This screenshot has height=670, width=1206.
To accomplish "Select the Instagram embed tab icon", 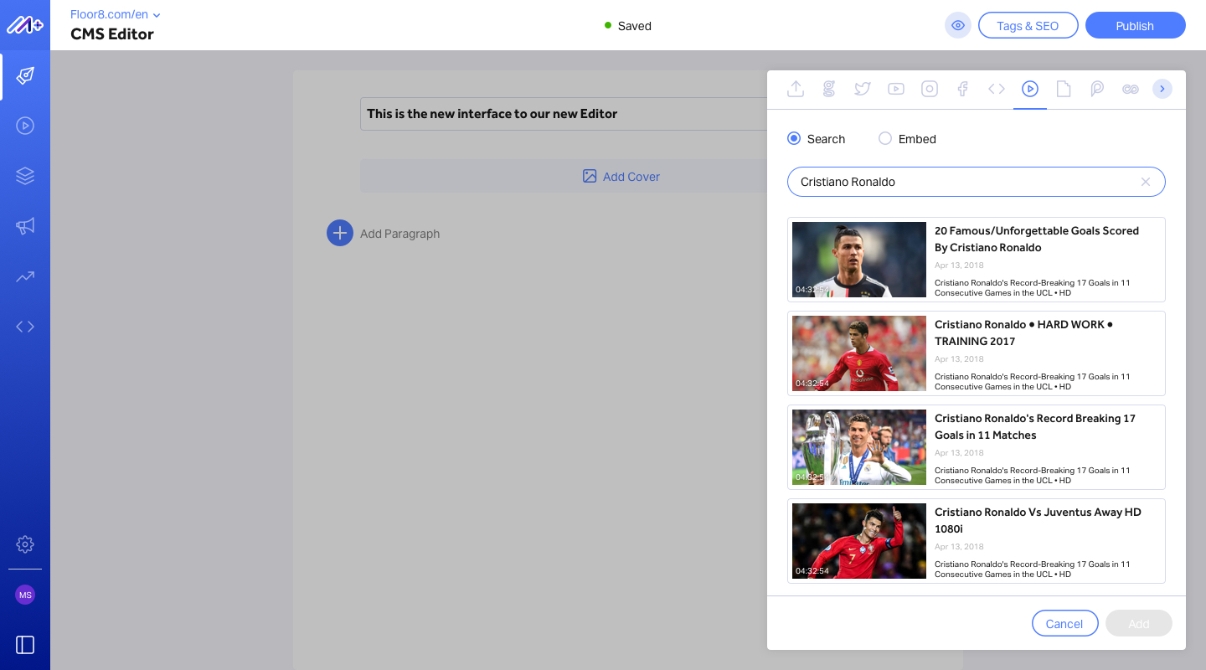I will tap(930, 89).
